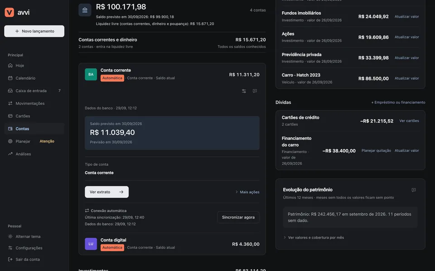Viewport: 435px width, 271px height.
Task: Click Sincronizar agora button
Action: point(238,217)
